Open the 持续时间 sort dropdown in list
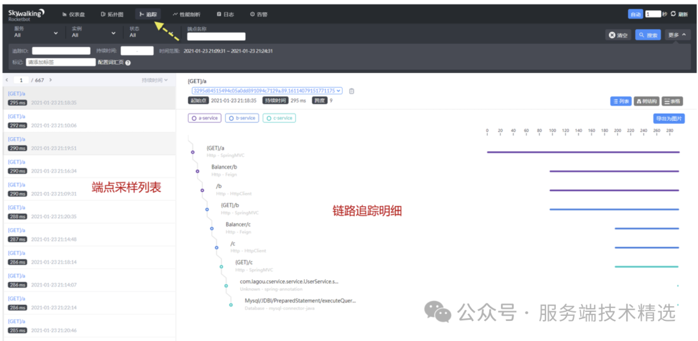The height and width of the screenshot is (341, 698). tap(154, 80)
